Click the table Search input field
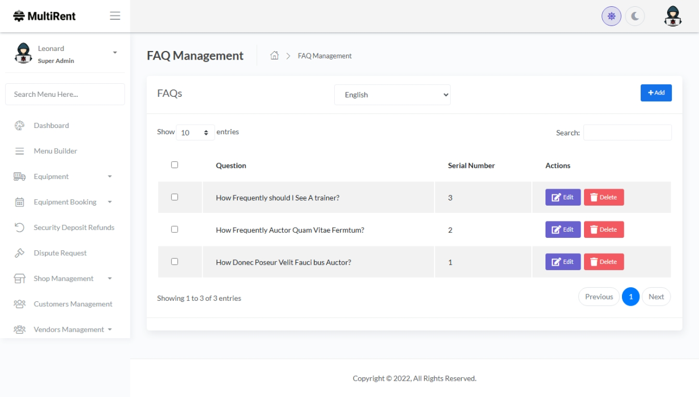699x397 pixels. click(627, 133)
